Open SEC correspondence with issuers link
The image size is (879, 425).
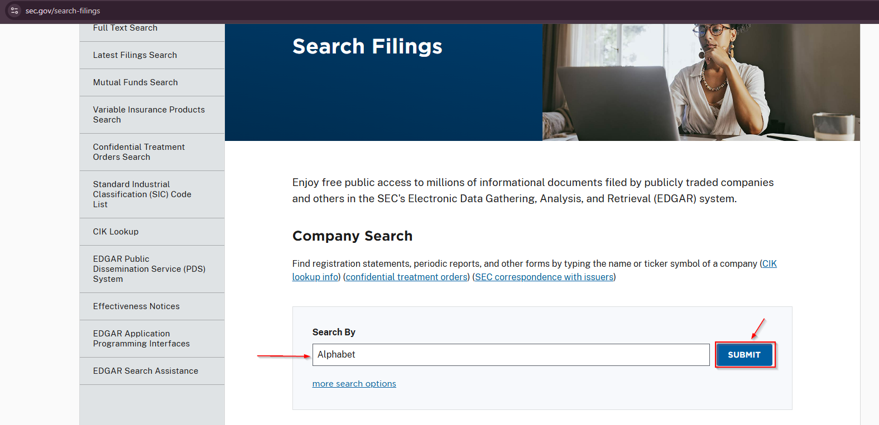(x=544, y=277)
